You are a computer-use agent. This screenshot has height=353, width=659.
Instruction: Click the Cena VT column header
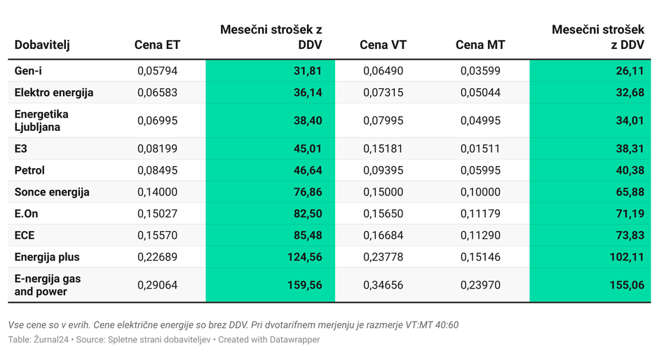pyautogui.click(x=383, y=46)
